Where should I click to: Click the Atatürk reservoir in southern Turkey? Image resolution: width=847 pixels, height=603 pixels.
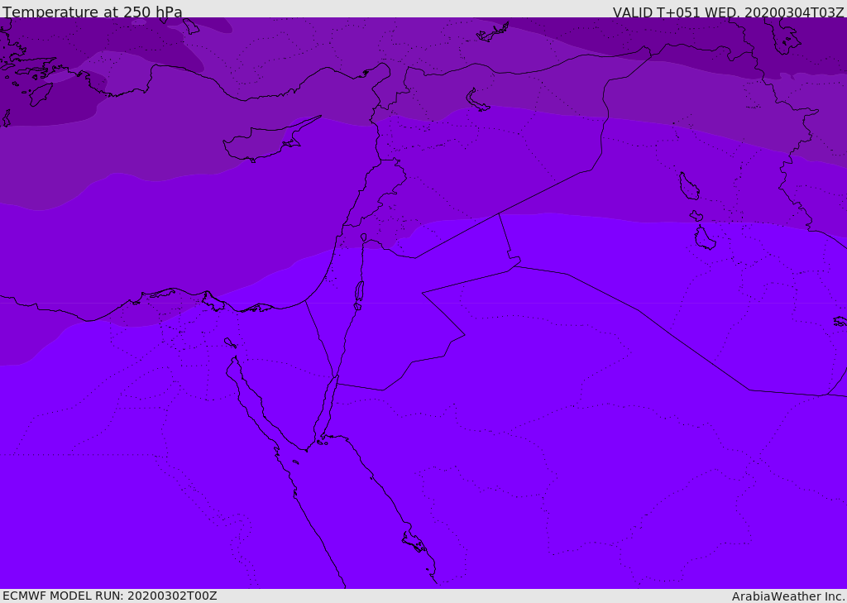pyautogui.click(x=495, y=32)
